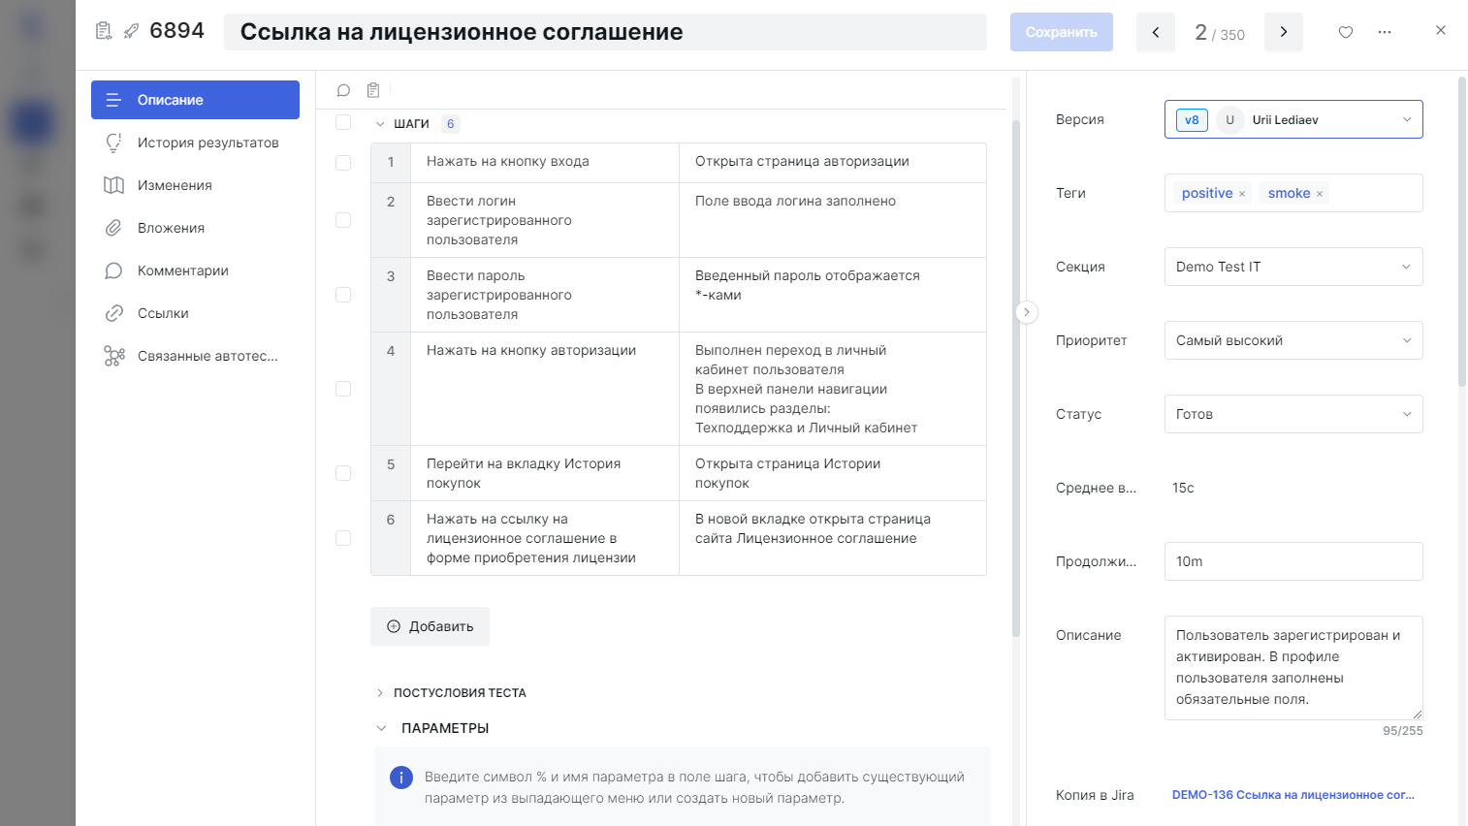Remove the positive tag
The height and width of the screenshot is (826, 1468).
[1242, 194]
